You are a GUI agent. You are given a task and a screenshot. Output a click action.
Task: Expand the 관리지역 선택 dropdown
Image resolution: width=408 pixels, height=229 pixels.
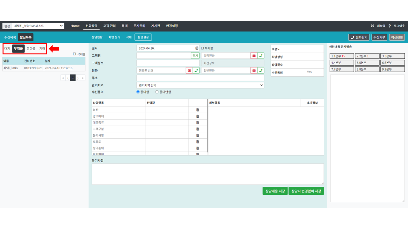(x=200, y=85)
